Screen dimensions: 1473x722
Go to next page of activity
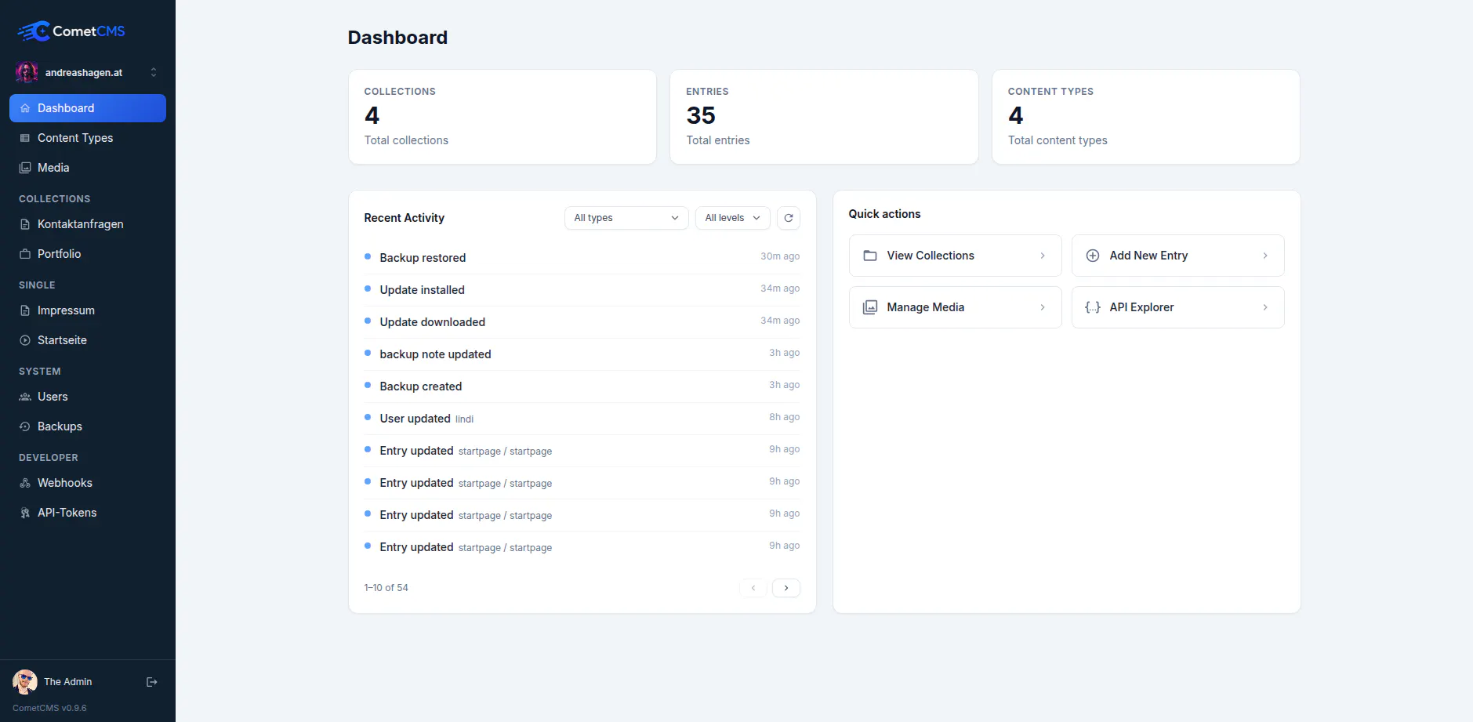[x=786, y=588]
